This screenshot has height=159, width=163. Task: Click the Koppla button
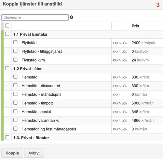tap(12, 153)
